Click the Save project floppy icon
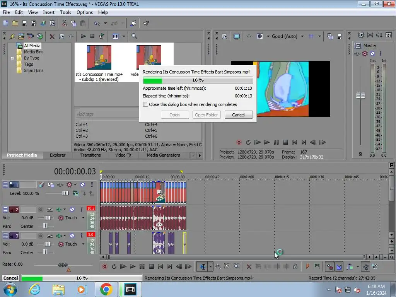The width and height of the screenshot is (396, 297). [x=24, y=23]
